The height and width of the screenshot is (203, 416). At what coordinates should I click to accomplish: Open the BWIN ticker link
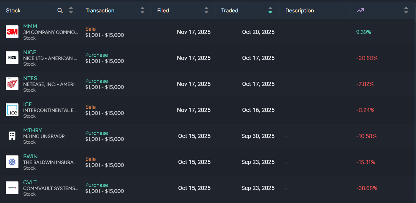coord(30,156)
